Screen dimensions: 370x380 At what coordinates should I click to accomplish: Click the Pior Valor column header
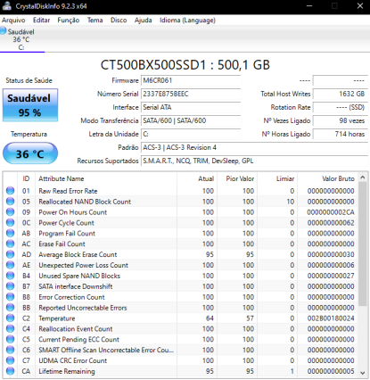(x=237, y=178)
